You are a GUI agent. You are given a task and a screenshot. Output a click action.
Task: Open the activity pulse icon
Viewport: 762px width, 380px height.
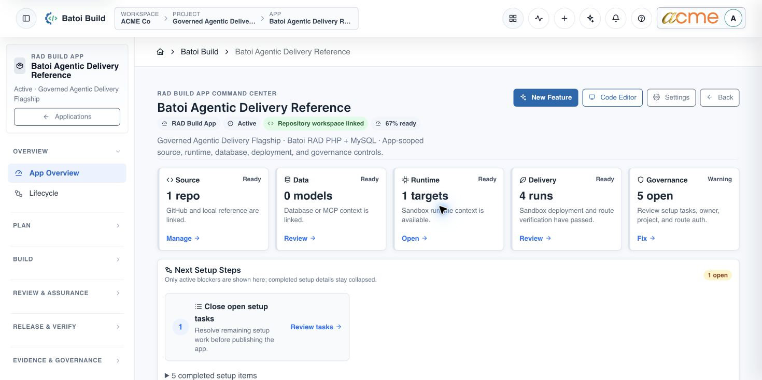click(539, 18)
